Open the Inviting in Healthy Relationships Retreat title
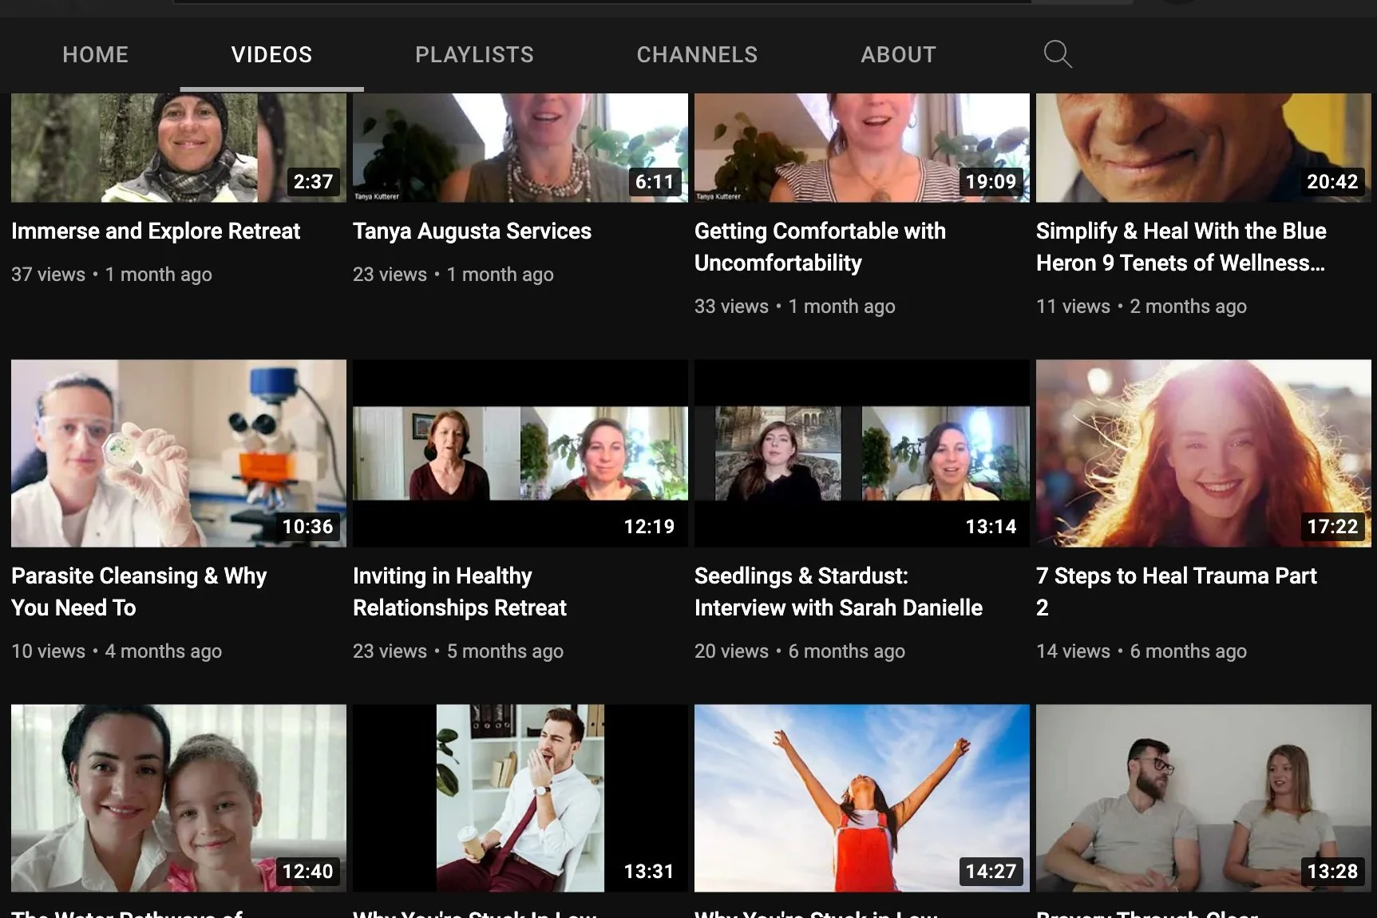Image resolution: width=1377 pixels, height=918 pixels. click(x=460, y=592)
